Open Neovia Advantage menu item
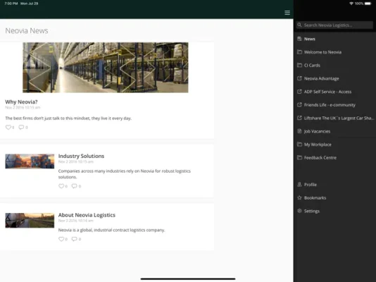The height and width of the screenshot is (282, 376). [321, 78]
